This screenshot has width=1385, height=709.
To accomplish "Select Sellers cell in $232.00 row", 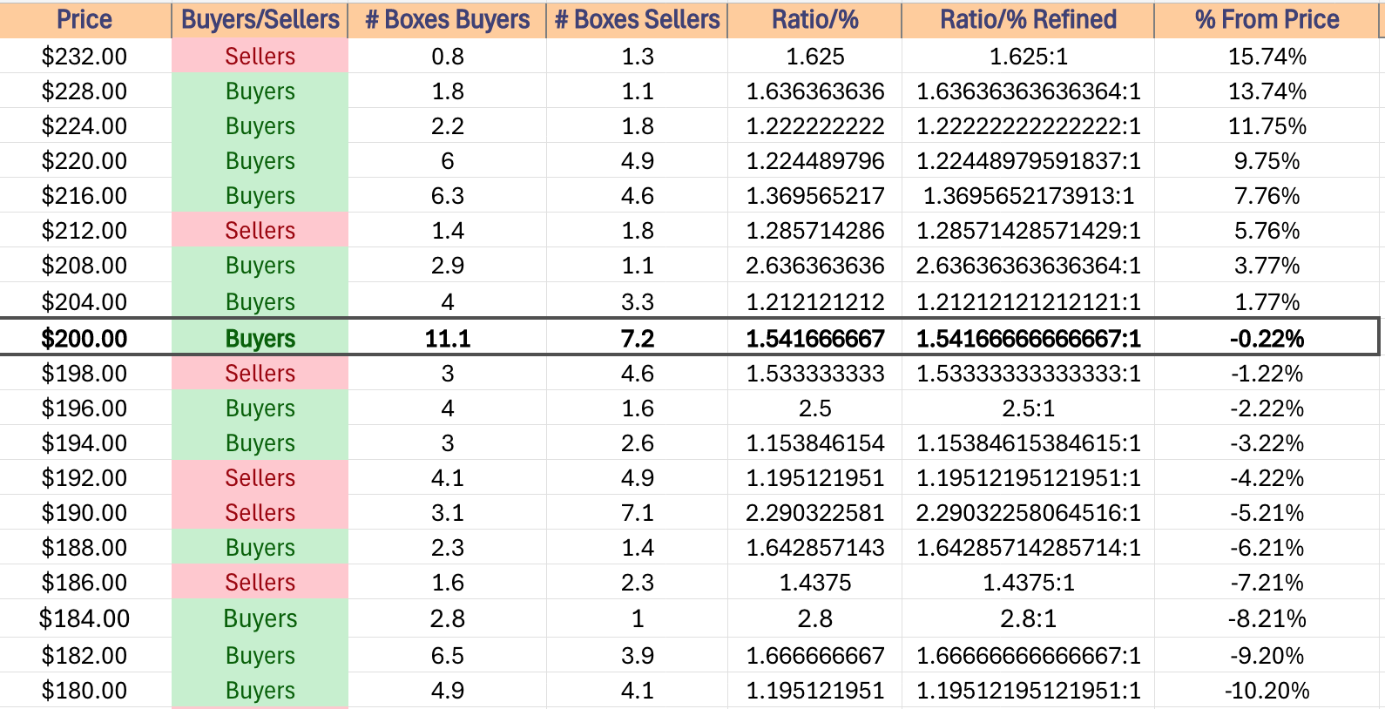I will click(260, 57).
